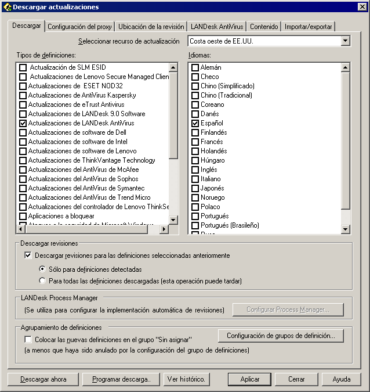Check Portugués (Brasileño) language
The image size is (370, 392).
(195, 225)
